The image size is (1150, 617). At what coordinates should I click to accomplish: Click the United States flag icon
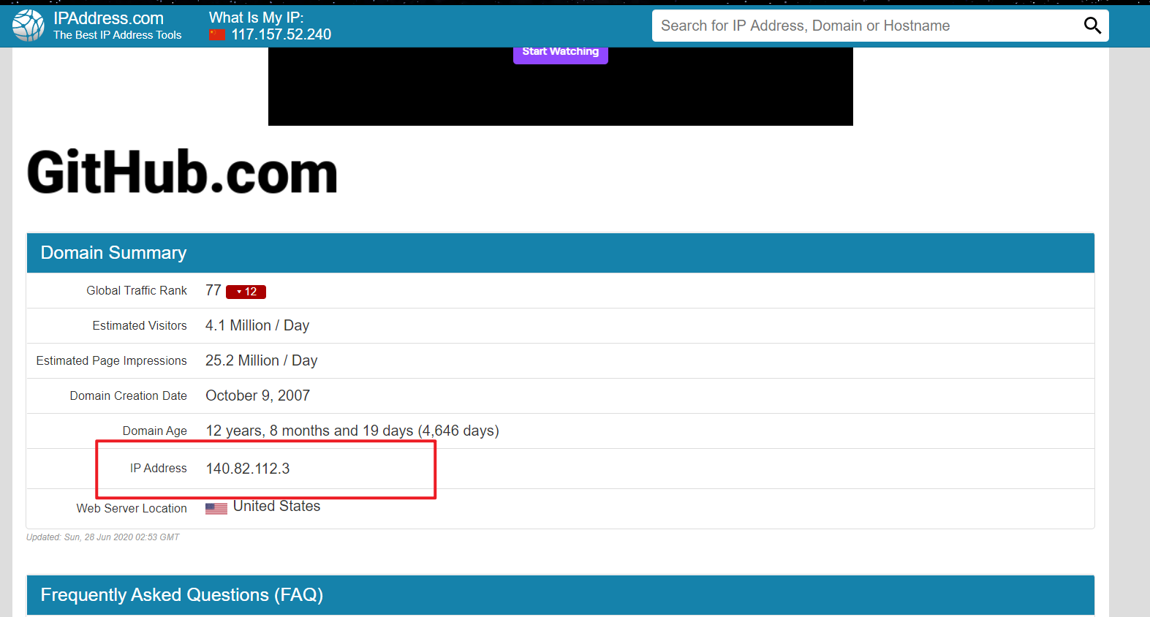click(x=216, y=508)
